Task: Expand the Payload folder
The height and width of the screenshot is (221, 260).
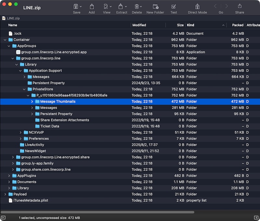Action: [x=5, y=194]
